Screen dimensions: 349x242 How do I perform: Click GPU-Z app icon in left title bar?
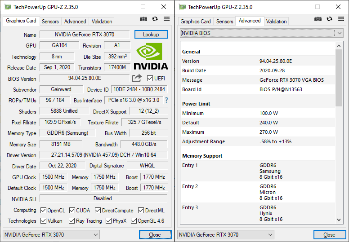point(8,7)
